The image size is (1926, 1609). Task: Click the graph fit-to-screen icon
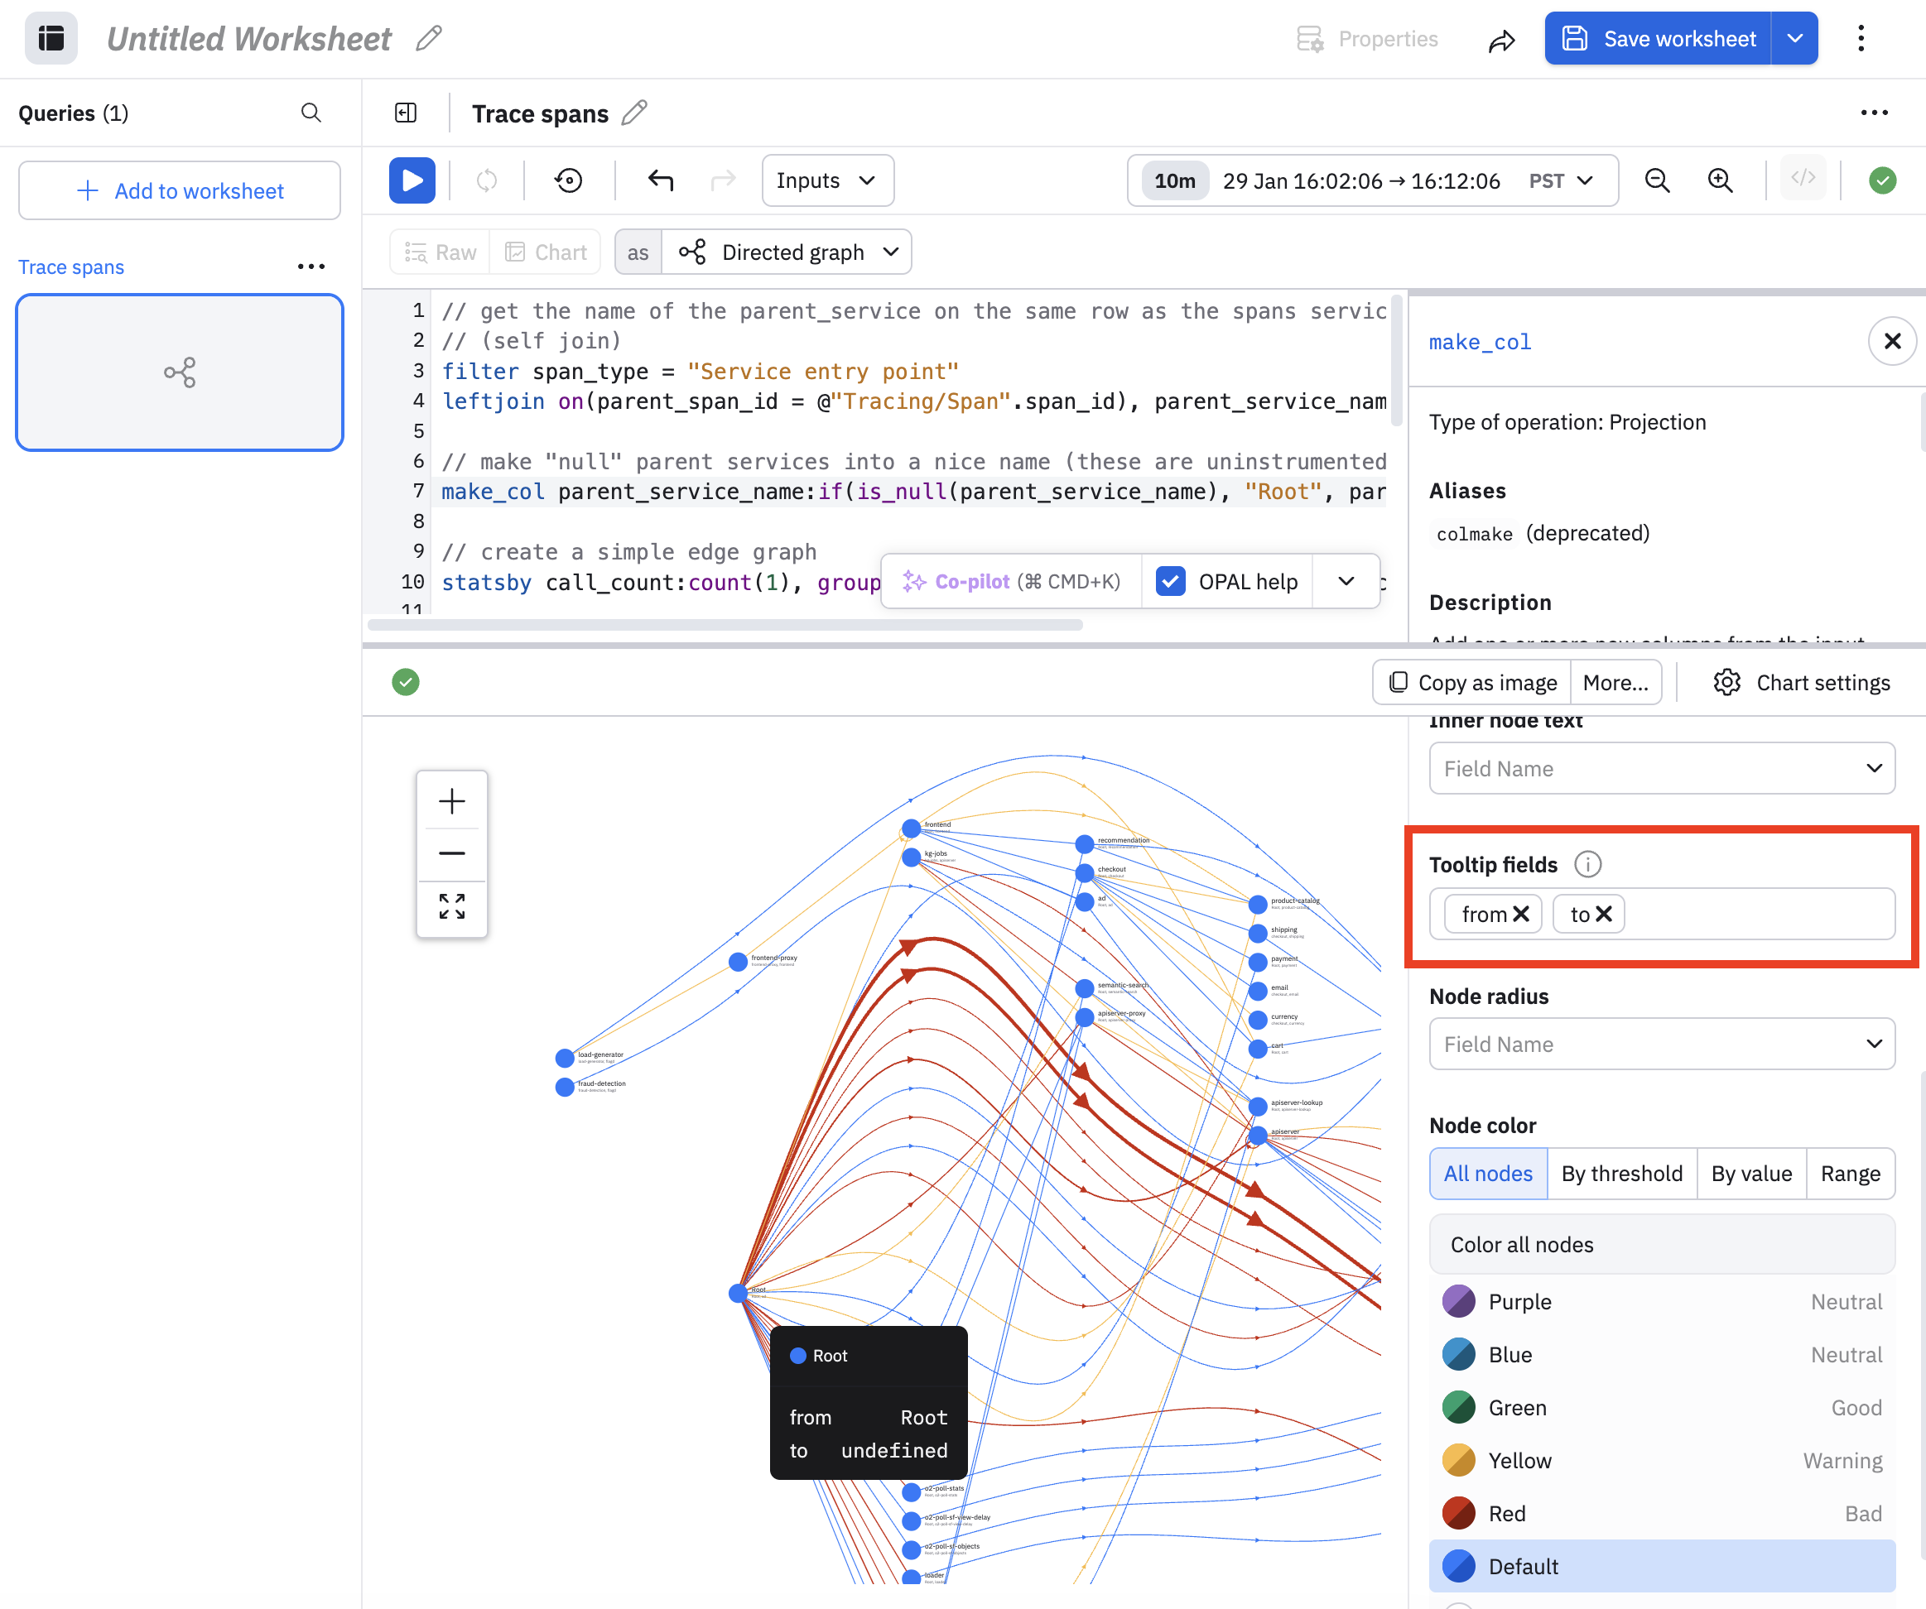coord(451,905)
